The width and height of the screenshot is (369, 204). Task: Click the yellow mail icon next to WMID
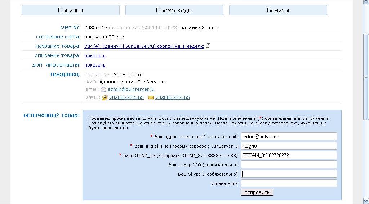click(151, 98)
